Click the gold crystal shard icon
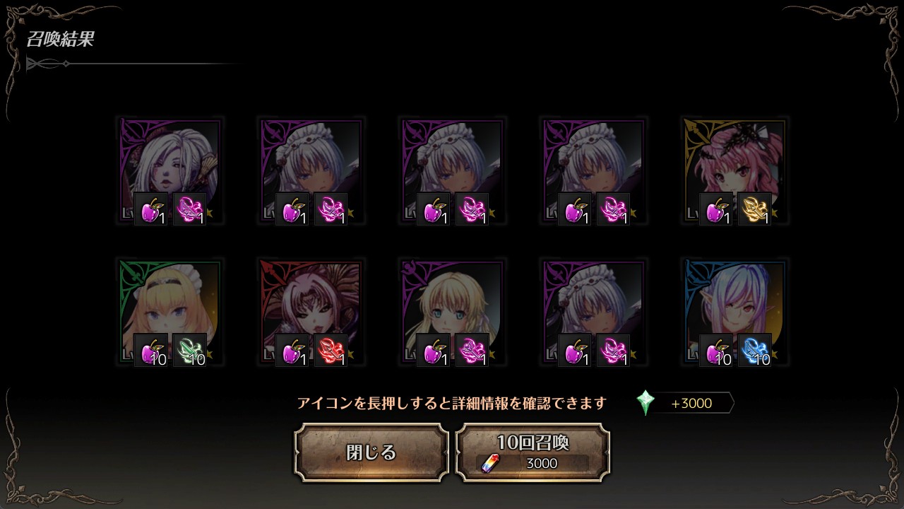904x509 pixels. [x=754, y=209]
